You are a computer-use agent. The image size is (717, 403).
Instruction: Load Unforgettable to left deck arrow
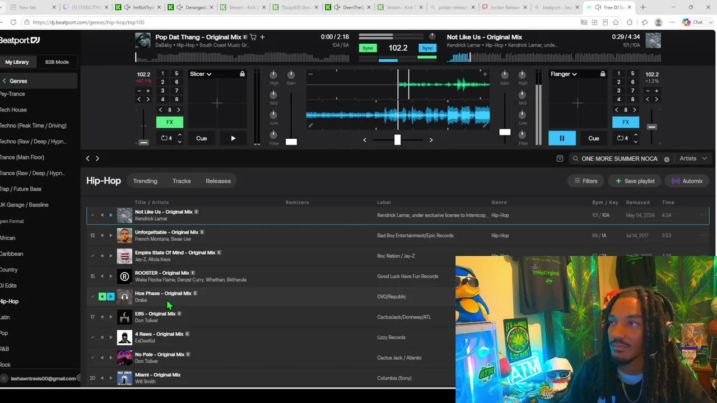click(x=102, y=236)
